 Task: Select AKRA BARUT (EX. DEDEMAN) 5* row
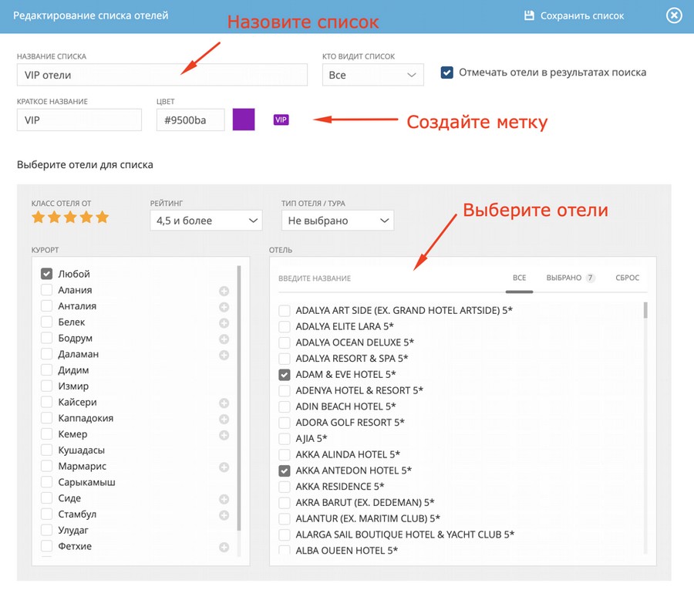[x=356, y=502]
